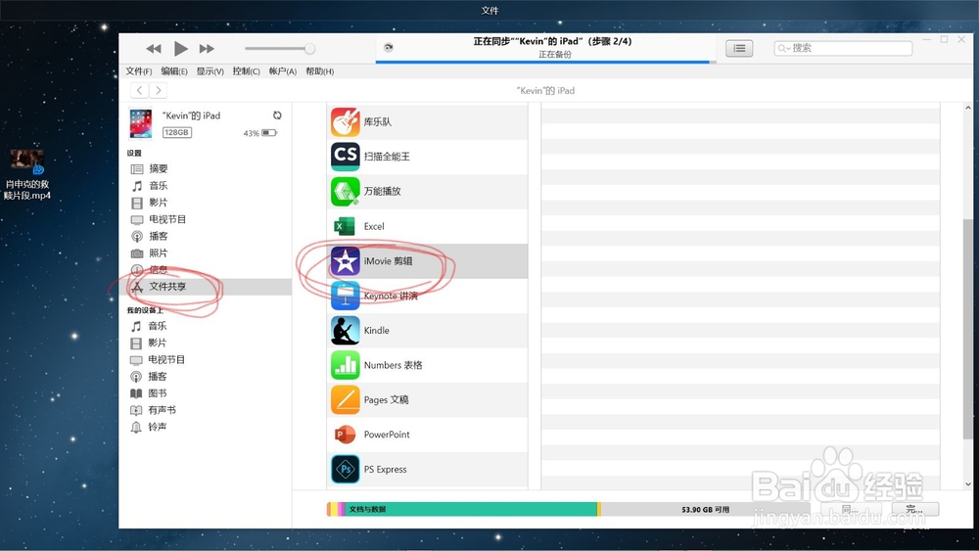Click the battery icon showing 43%
The width and height of the screenshot is (979, 551).
269,133
